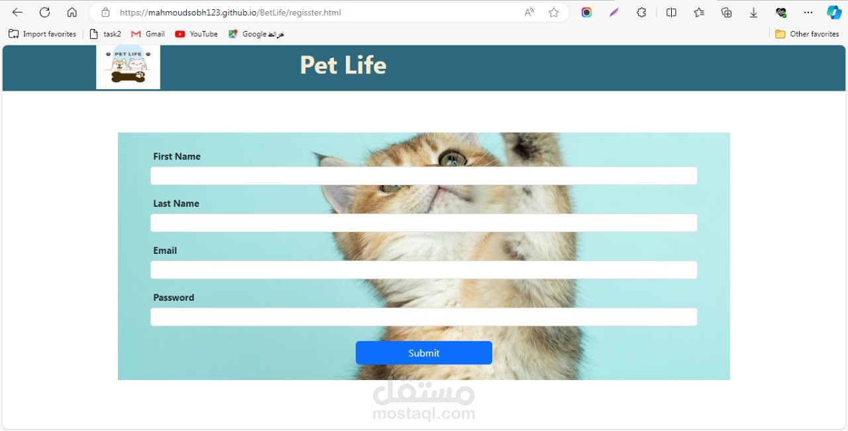
Task: Open the Favorites list icon
Action: [x=699, y=13]
